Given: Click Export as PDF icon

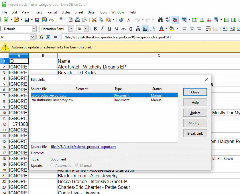Looking at the screenshot, I should [x=71, y=20].
